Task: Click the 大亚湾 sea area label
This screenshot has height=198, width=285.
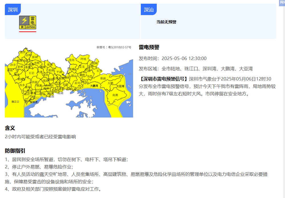Action: pyautogui.click(x=120, y=86)
